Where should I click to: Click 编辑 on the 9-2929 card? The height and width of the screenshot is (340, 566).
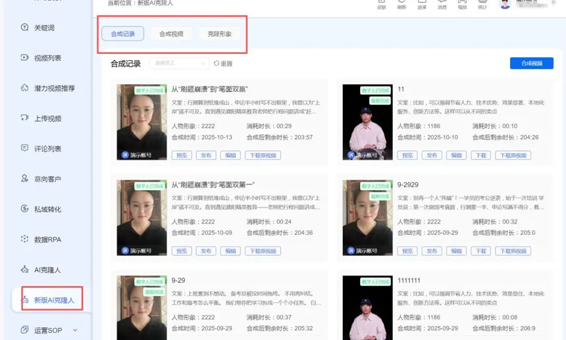tap(457, 251)
